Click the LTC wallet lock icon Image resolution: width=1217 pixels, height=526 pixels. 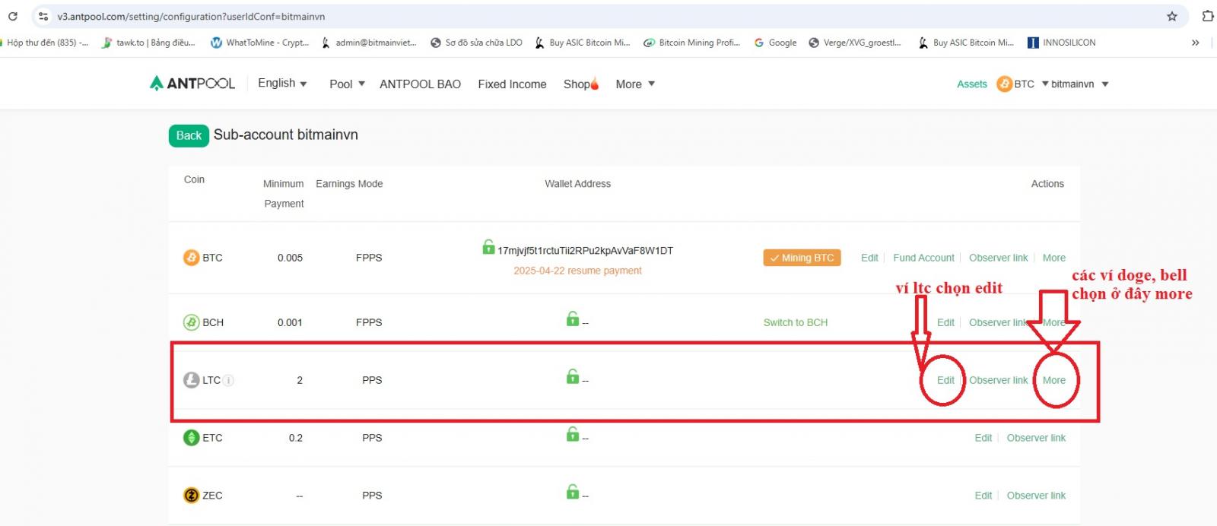(573, 376)
